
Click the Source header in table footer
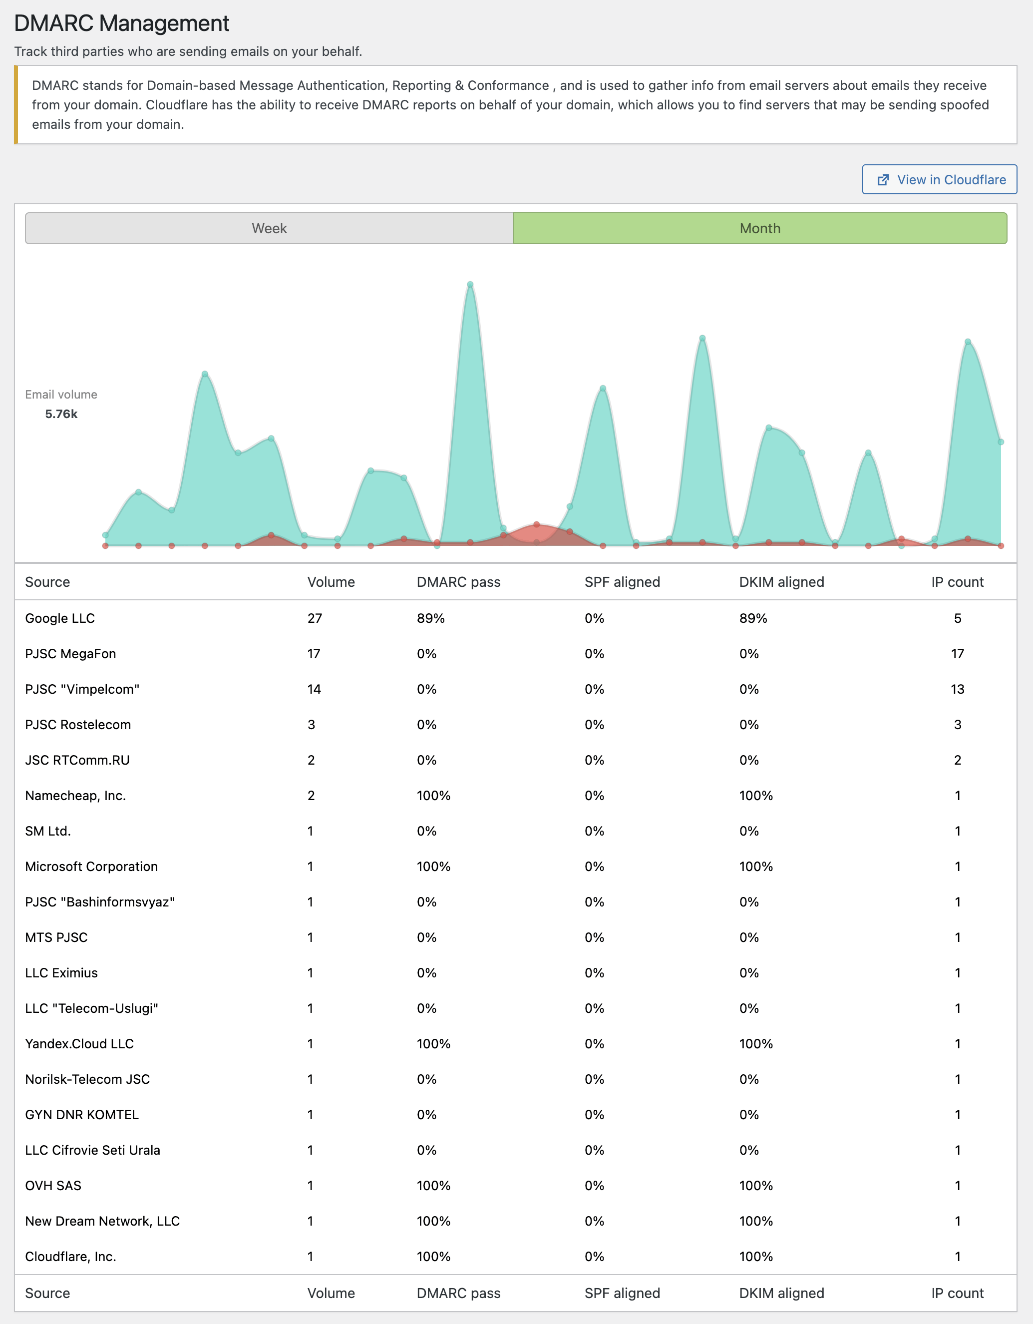tap(47, 1293)
